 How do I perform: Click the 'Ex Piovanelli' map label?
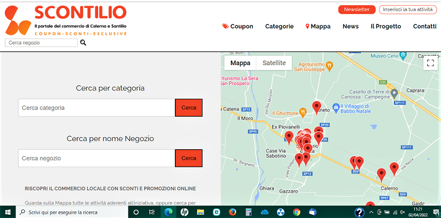click(x=286, y=127)
